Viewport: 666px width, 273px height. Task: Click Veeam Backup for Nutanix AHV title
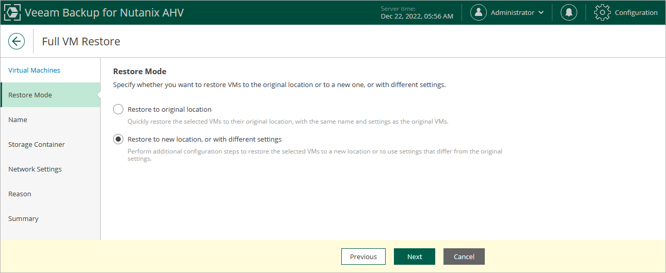point(104,12)
